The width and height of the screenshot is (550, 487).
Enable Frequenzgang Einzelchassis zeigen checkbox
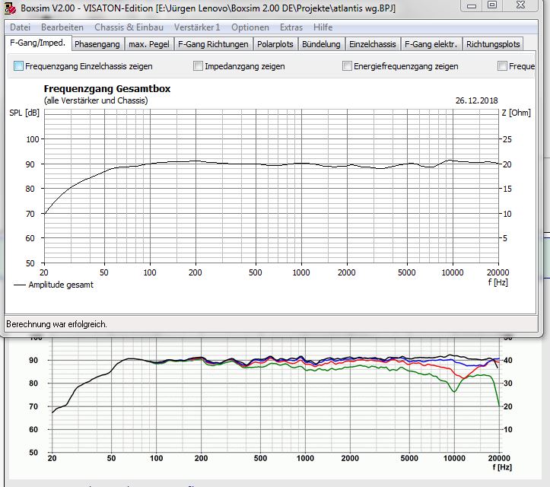19,66
